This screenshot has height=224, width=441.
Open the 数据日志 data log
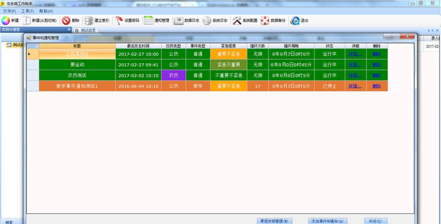(x=178, y=21)
